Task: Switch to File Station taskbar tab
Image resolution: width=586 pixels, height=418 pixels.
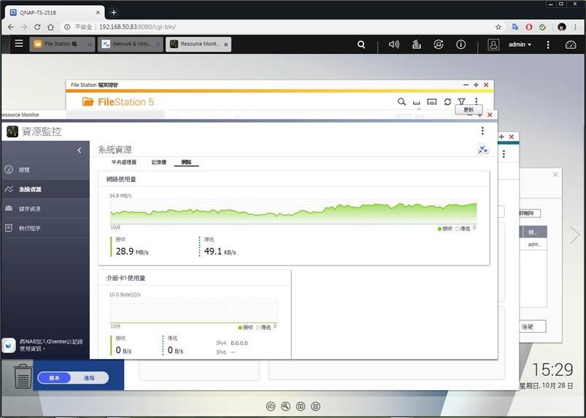Action: (61, 44)
